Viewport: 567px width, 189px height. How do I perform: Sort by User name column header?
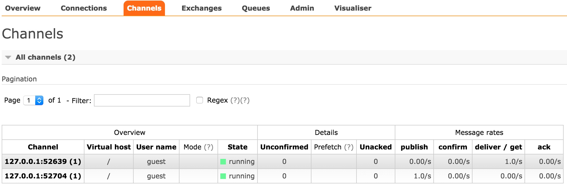156,147
